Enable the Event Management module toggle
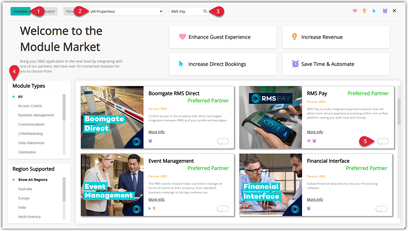This screenshot has height=231, width=408. (x=223, y=209)
